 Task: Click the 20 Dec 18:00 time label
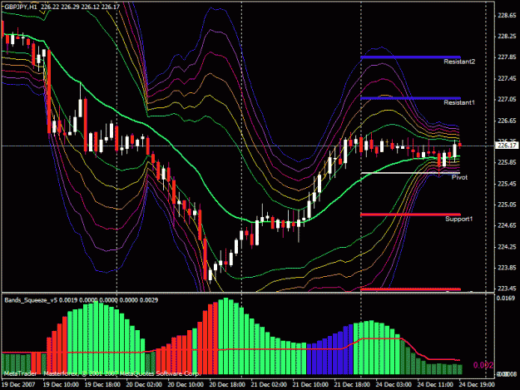tap(227, 385)
